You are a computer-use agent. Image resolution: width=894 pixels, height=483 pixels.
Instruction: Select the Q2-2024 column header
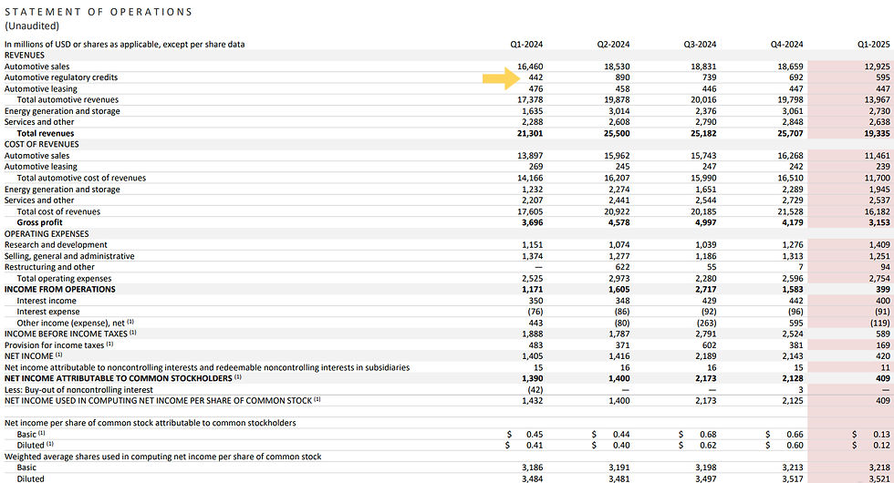pyautogui.click(x=613, y=44)
